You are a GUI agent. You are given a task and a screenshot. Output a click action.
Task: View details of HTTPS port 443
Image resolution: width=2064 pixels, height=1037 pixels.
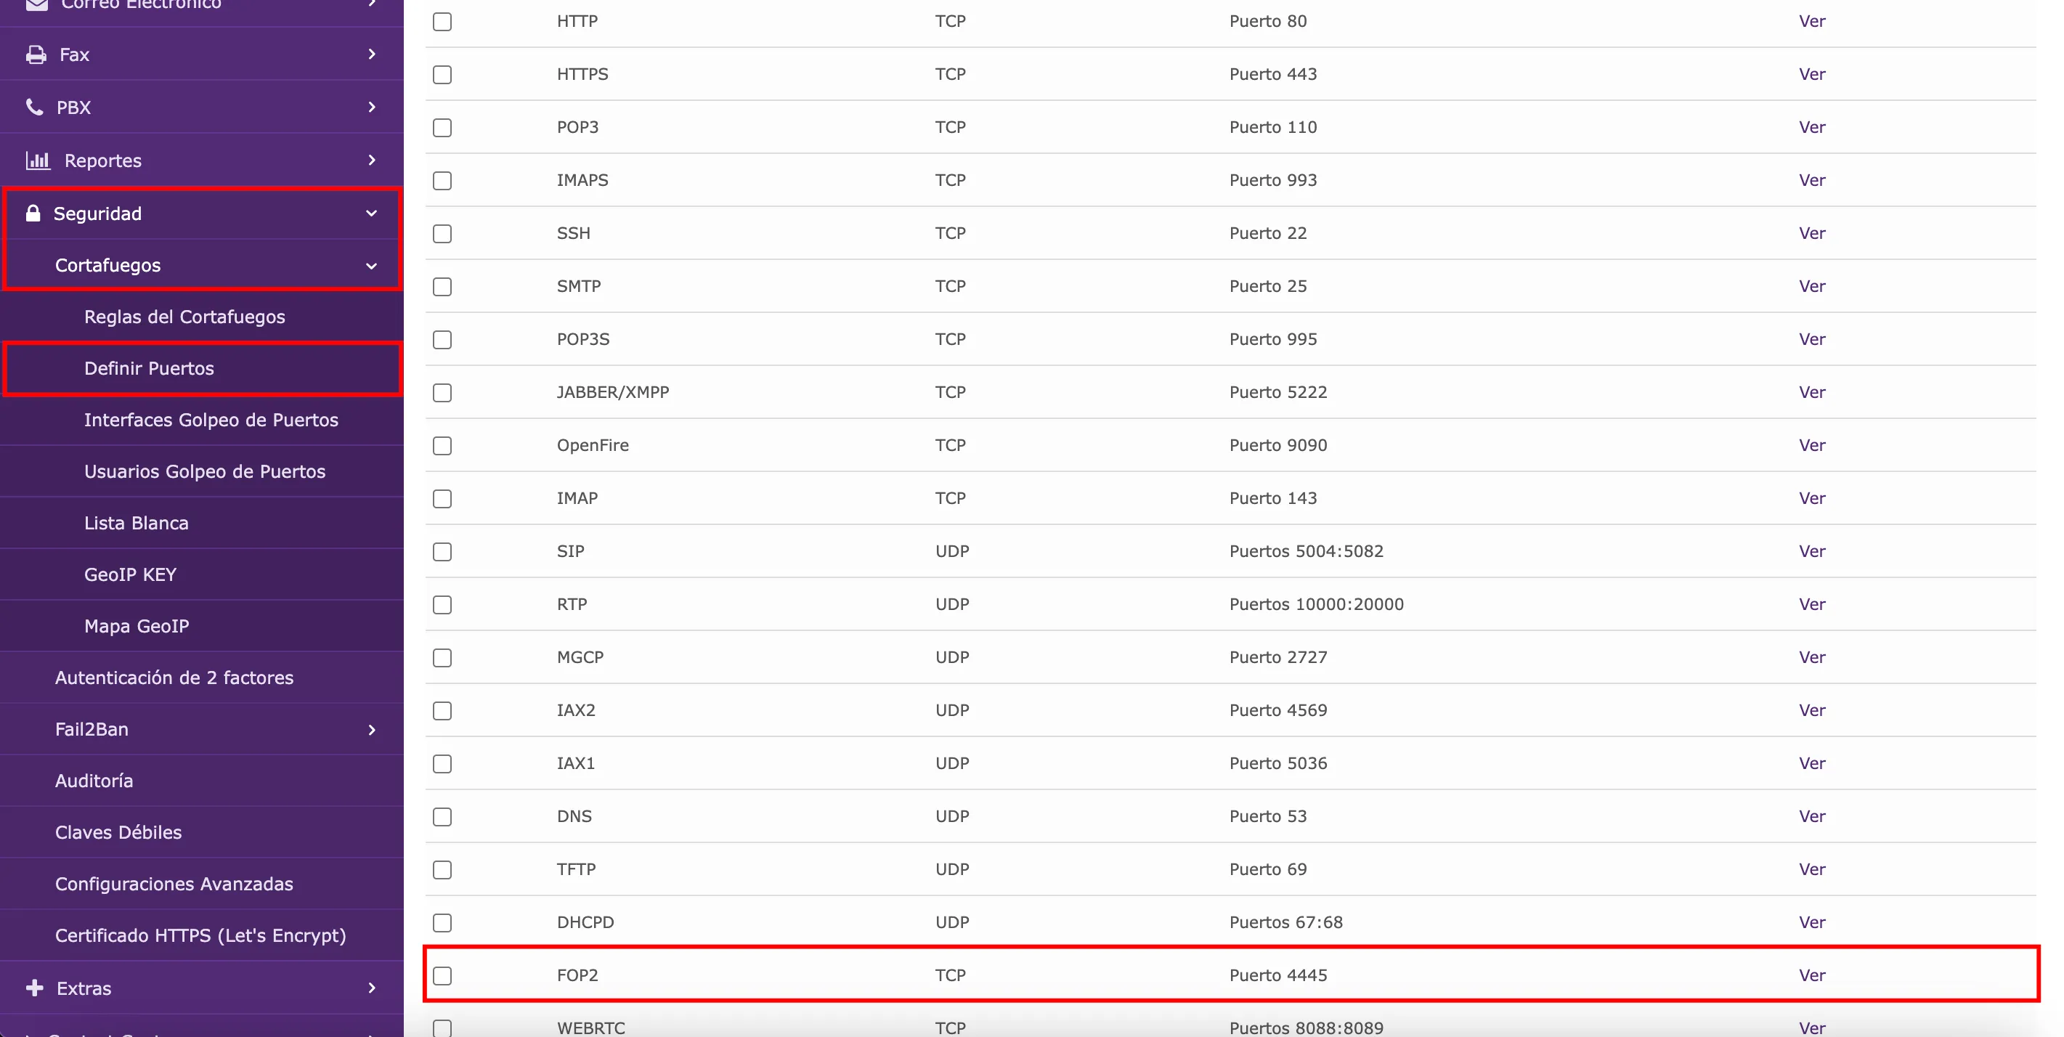point(1811,75)
